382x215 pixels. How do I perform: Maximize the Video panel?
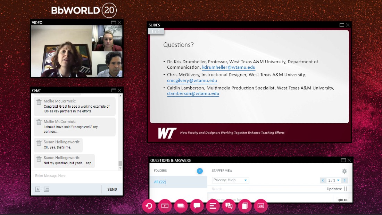click(113, 23)
